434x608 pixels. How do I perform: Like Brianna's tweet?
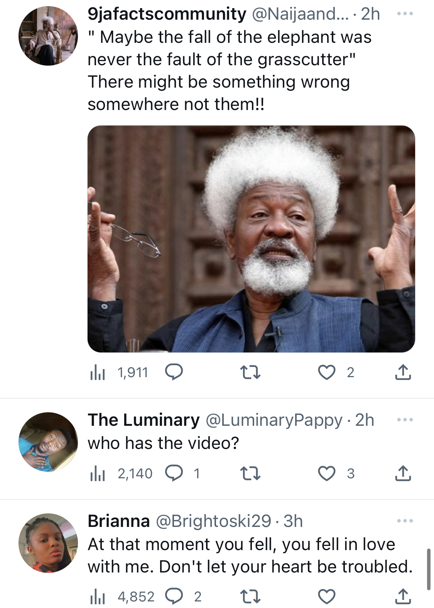[326, 596]
